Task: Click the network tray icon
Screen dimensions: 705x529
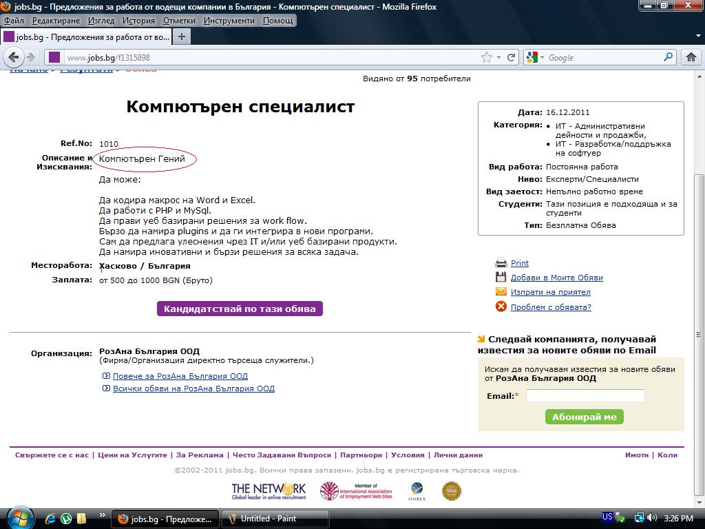Action: tap(638, 518)
